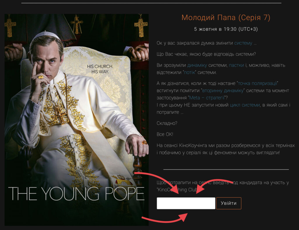Click the Увійти button
Image resolution: width=299 pixels, height=230 pixels.
(229, 203)
